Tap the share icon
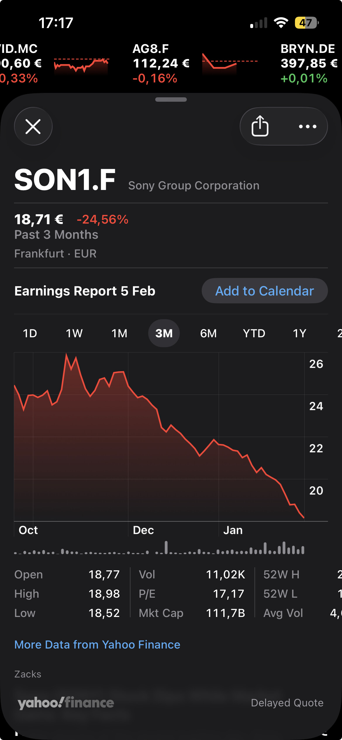The height and width of the screenshot is (740, 342). point(260,126)
